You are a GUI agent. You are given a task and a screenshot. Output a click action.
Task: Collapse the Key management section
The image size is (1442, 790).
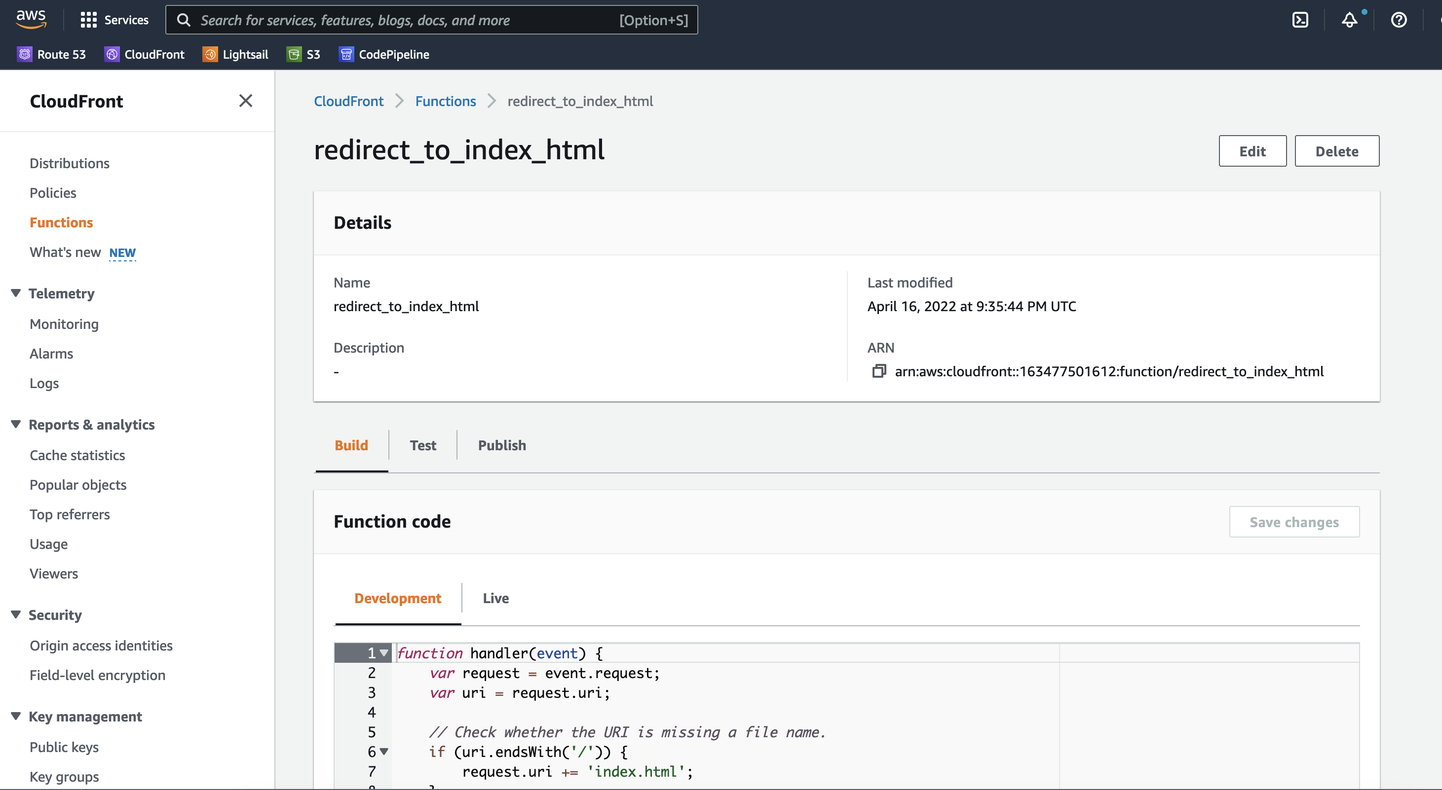[x=16, y=716]
